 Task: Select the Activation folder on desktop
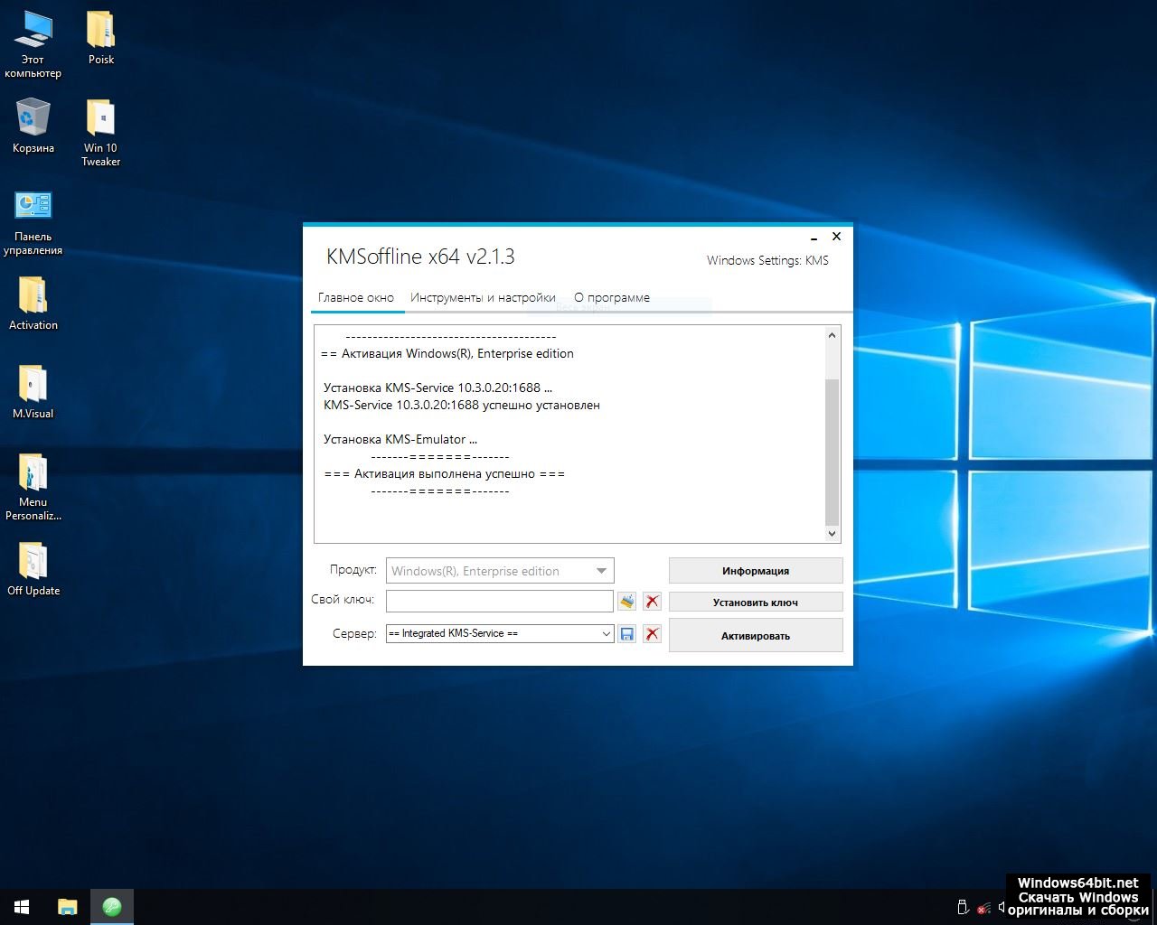click(33, 296)
